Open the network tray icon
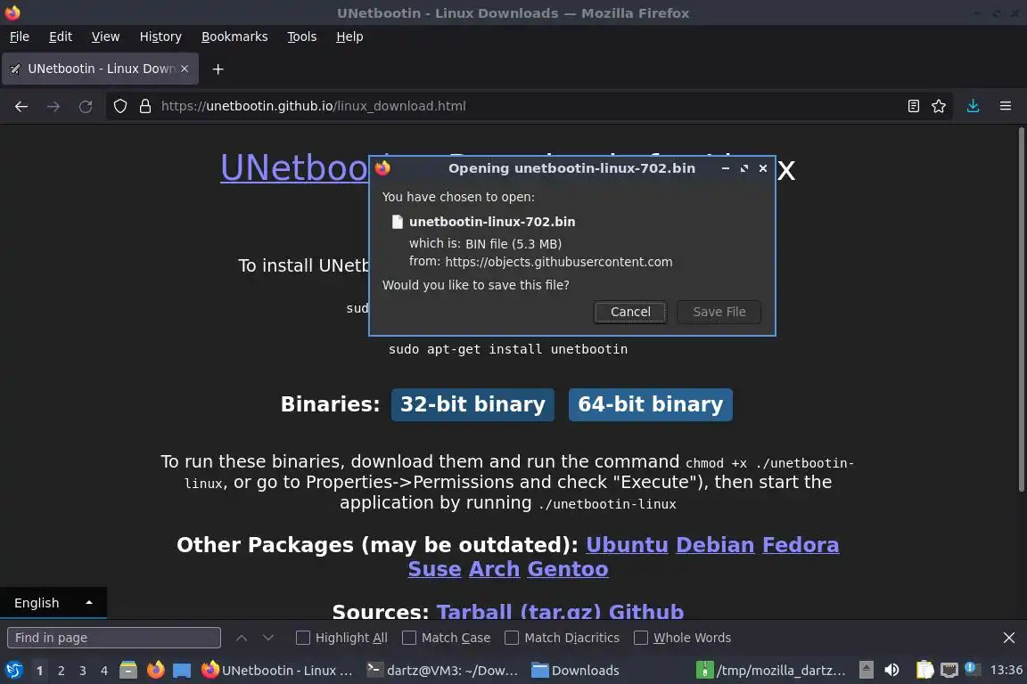 click(949, 671)
